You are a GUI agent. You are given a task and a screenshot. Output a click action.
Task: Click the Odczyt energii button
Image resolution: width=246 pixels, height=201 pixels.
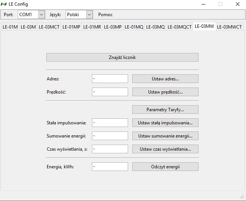pos(165,166)
